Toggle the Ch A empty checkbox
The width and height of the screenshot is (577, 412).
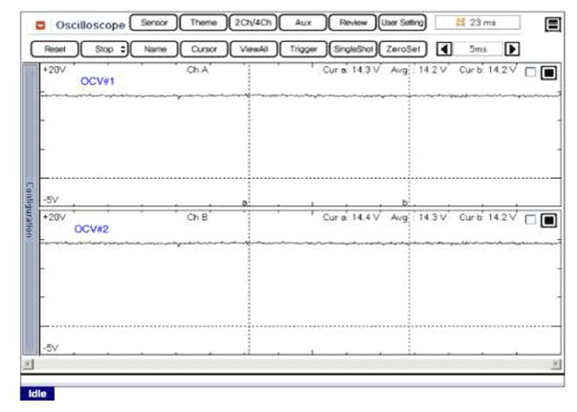pyautogui.click(x=531, y=72)
